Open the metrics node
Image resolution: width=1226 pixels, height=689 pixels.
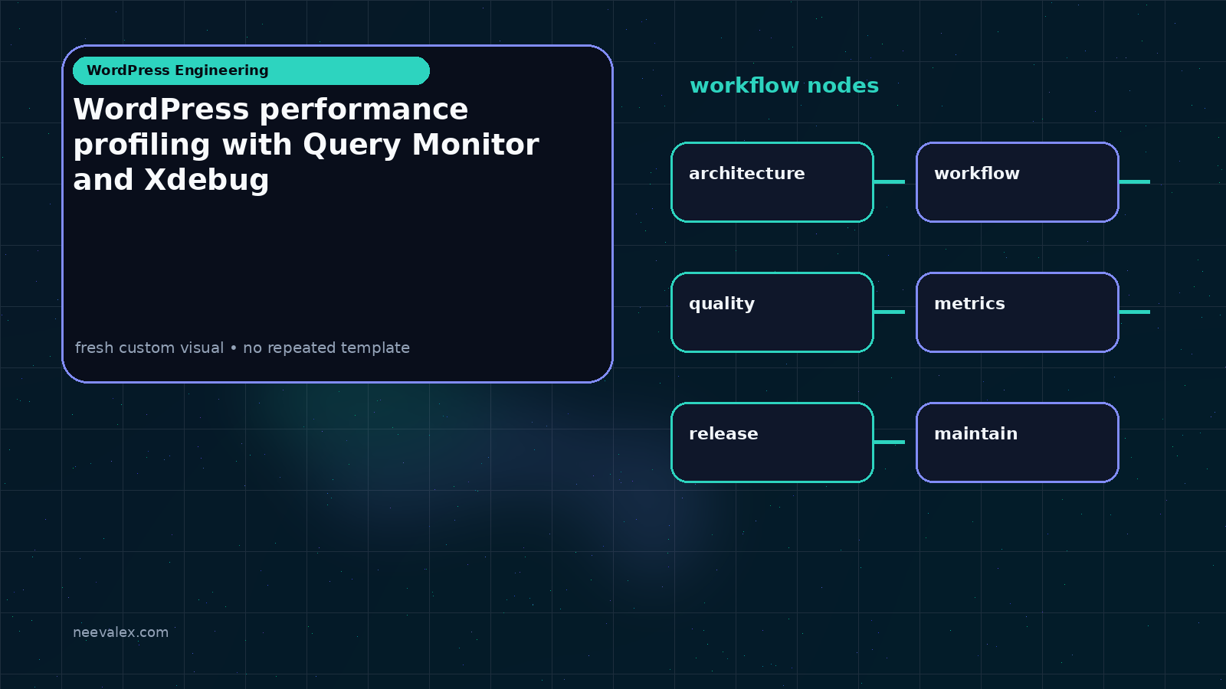[1018, 312]
